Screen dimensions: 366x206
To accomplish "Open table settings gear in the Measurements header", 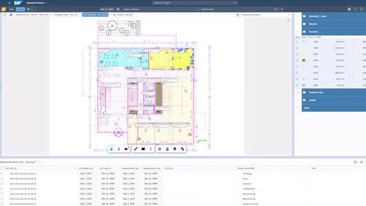I will coord(361,162).
